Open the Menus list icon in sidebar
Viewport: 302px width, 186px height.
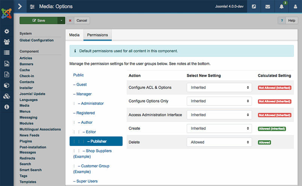[x=7, y=53]
